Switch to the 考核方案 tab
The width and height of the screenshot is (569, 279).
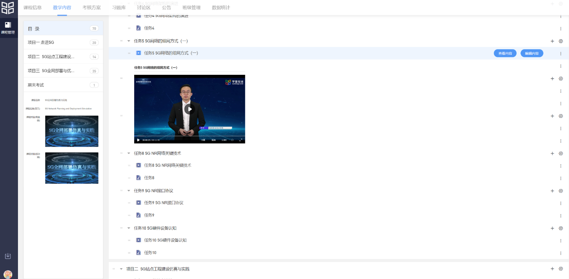pyautogui.click(x=92, y=8)
